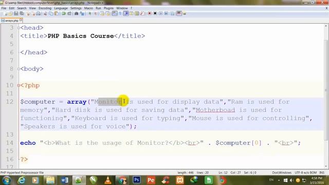Cut the selection using the Cut icon
The image size is (329, 185).
(x=45, y=14)
